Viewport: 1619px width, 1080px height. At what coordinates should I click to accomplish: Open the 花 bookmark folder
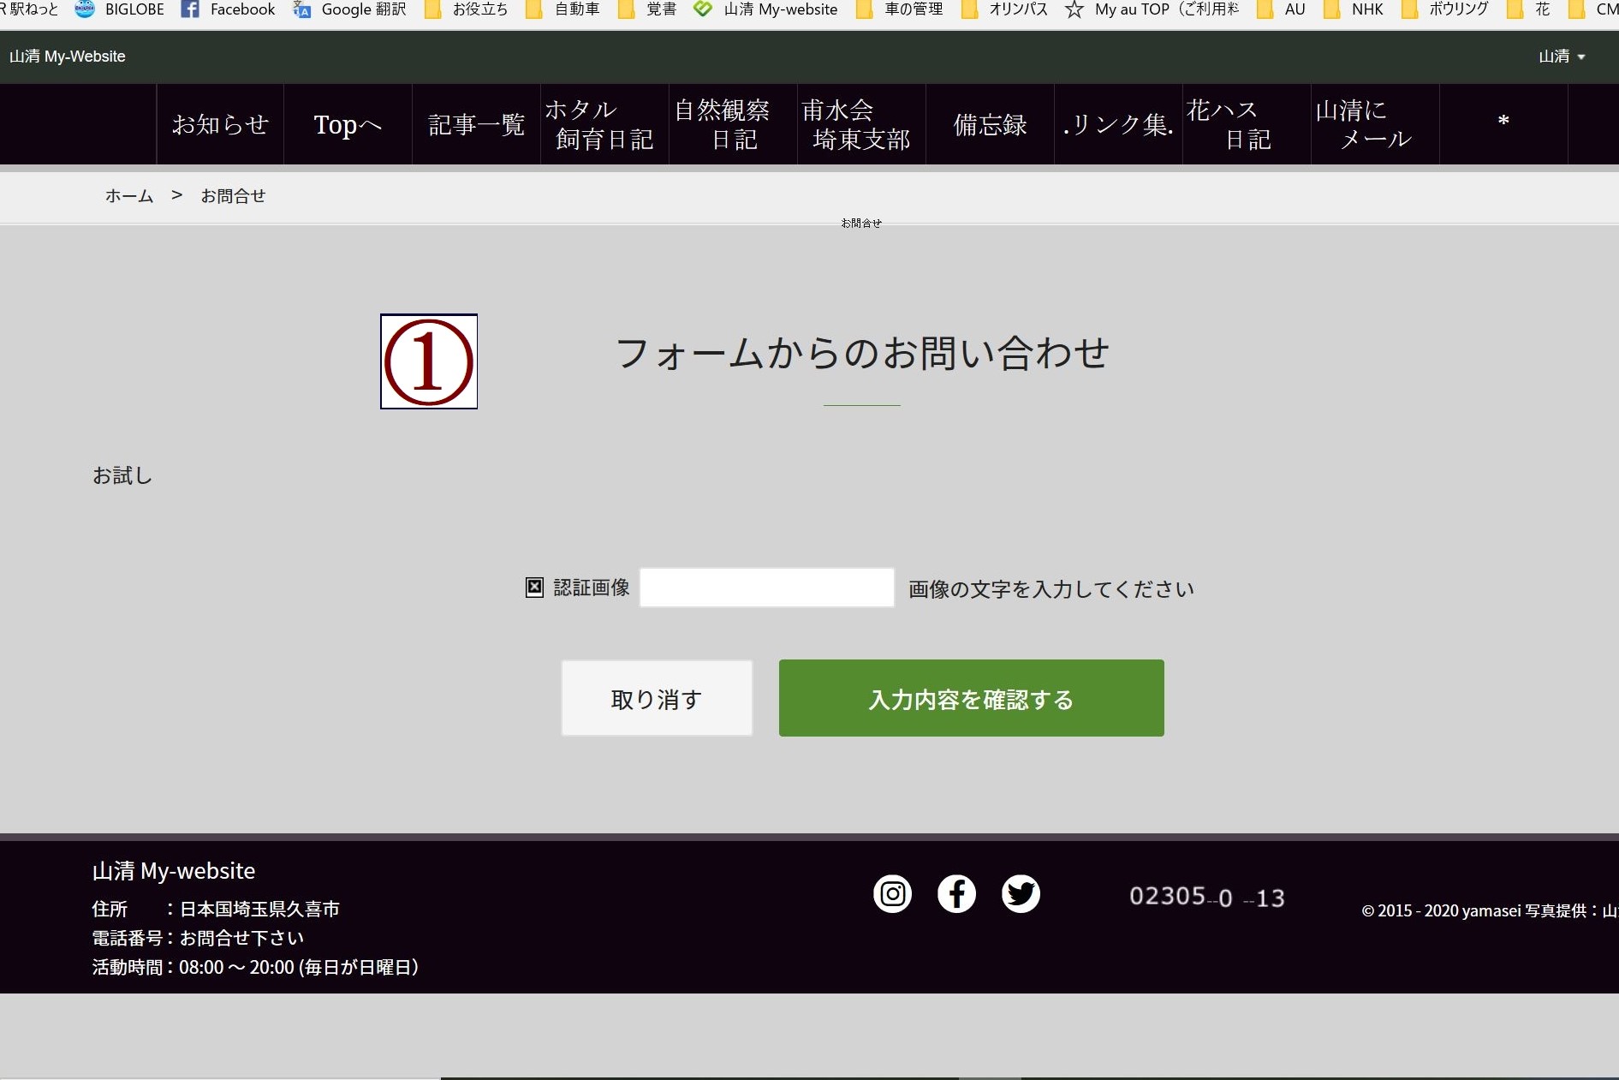[x=1529, y=9]
